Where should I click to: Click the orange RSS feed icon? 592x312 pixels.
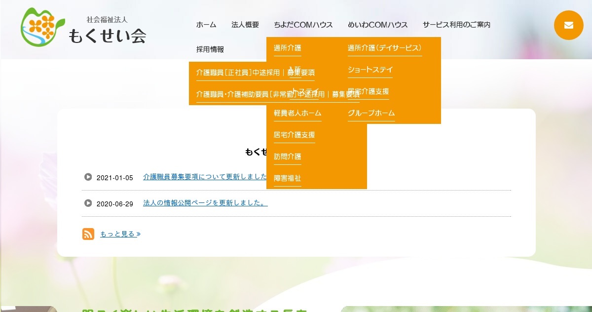pos(88,234)
